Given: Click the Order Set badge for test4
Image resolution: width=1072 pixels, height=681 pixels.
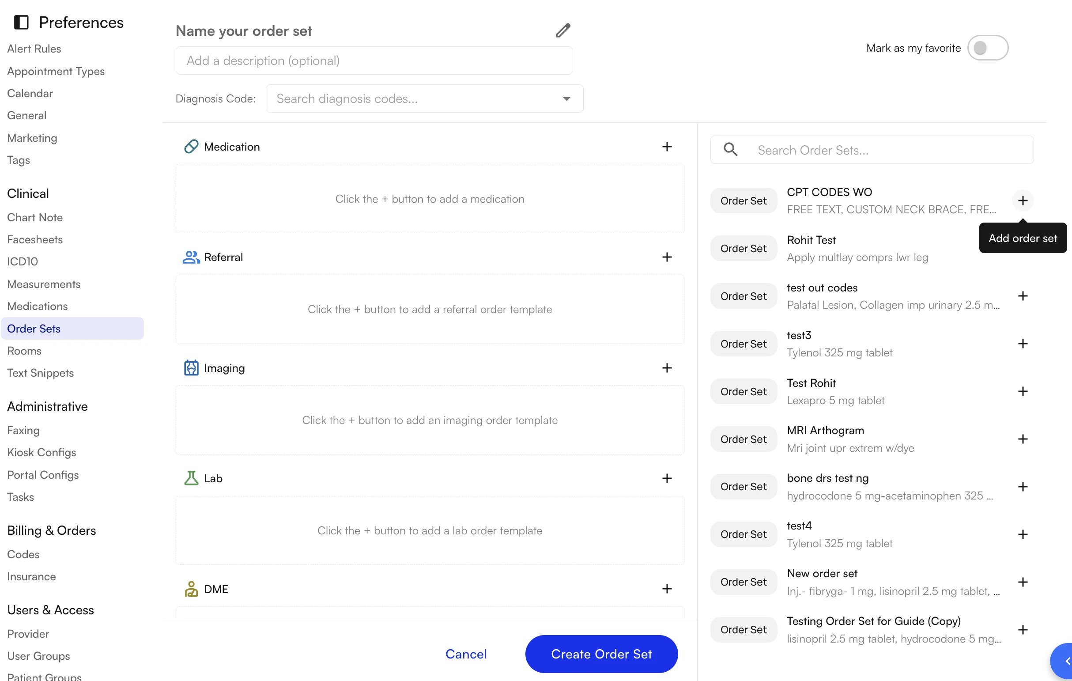Looking at the screenshot, I should [x=744, y=534].
